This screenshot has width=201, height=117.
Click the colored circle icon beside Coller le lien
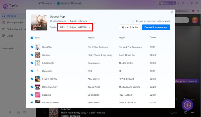(x=193, y=11)
